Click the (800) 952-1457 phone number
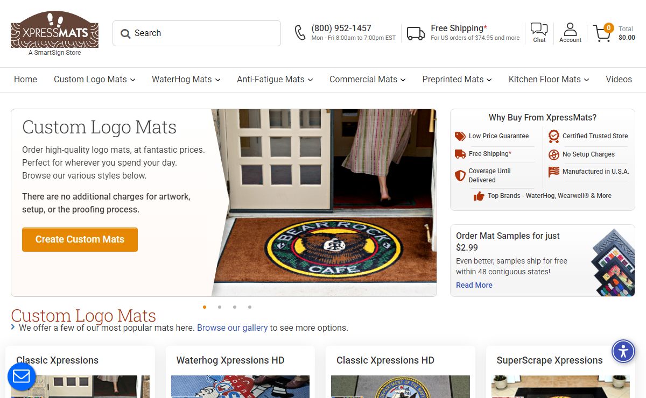Screen dimensions: 646x398 (341, 28)
